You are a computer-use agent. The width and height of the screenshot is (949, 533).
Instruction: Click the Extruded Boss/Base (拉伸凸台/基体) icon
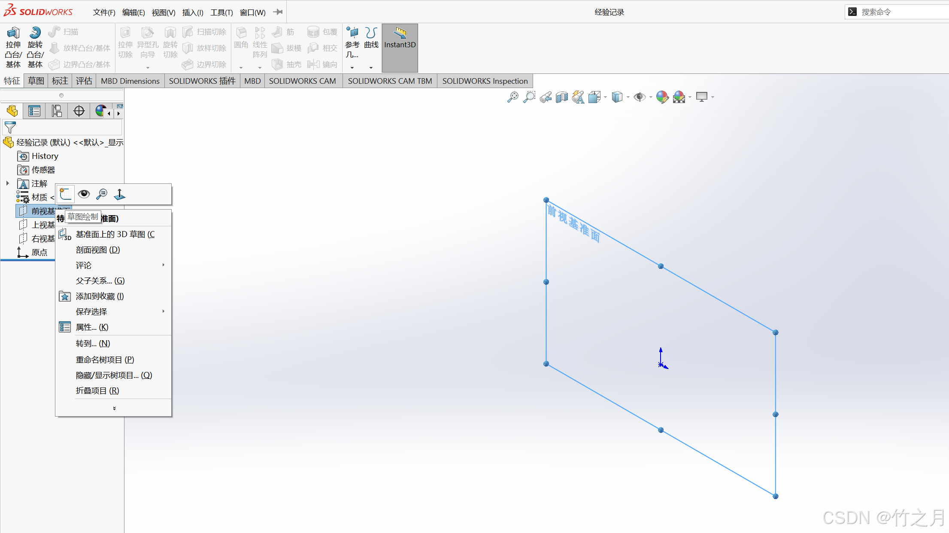coord(13,33)
